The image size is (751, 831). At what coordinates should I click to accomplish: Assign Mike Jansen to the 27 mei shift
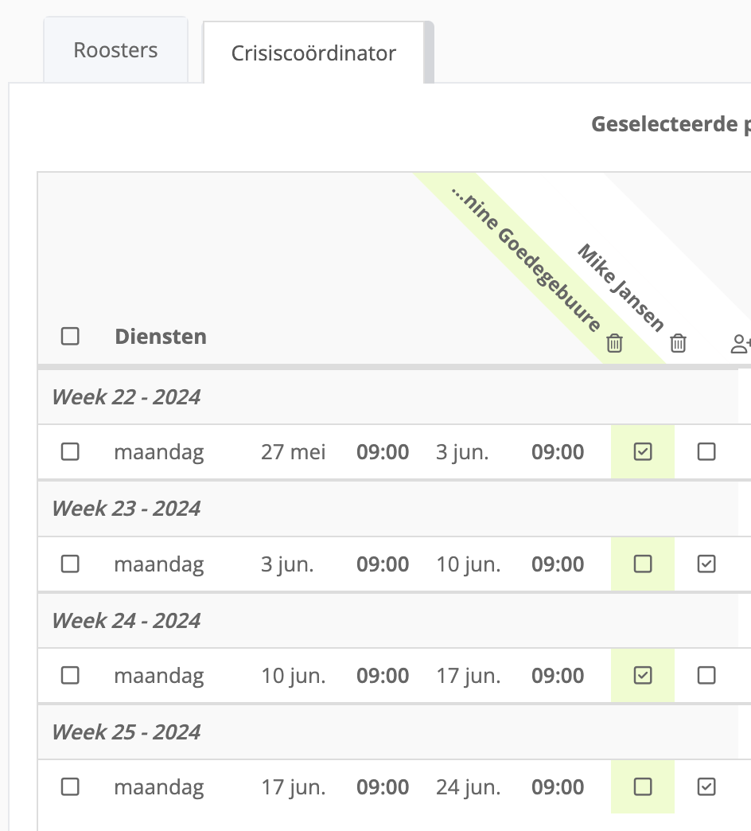(x=706, y=452)
